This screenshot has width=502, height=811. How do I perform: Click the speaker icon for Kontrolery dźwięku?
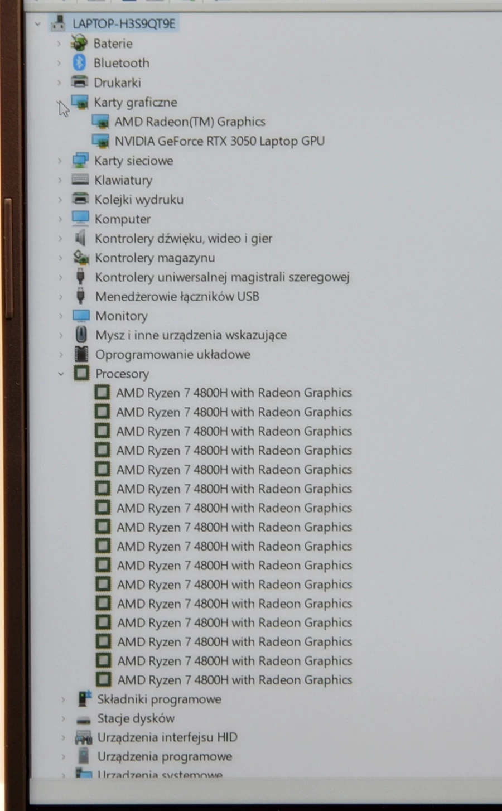pos(80,238)
